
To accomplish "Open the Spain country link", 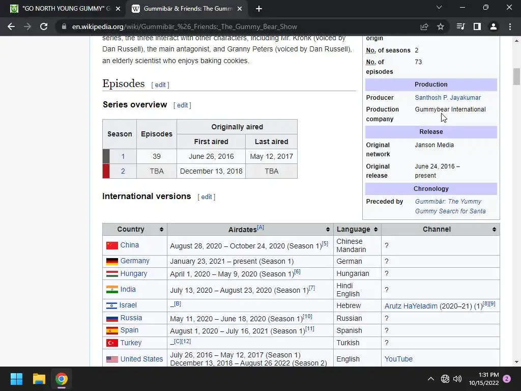I will [129, 330].
